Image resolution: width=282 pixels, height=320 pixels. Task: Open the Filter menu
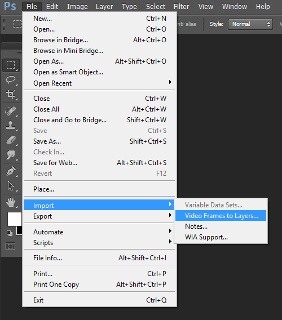click(181, 7)
